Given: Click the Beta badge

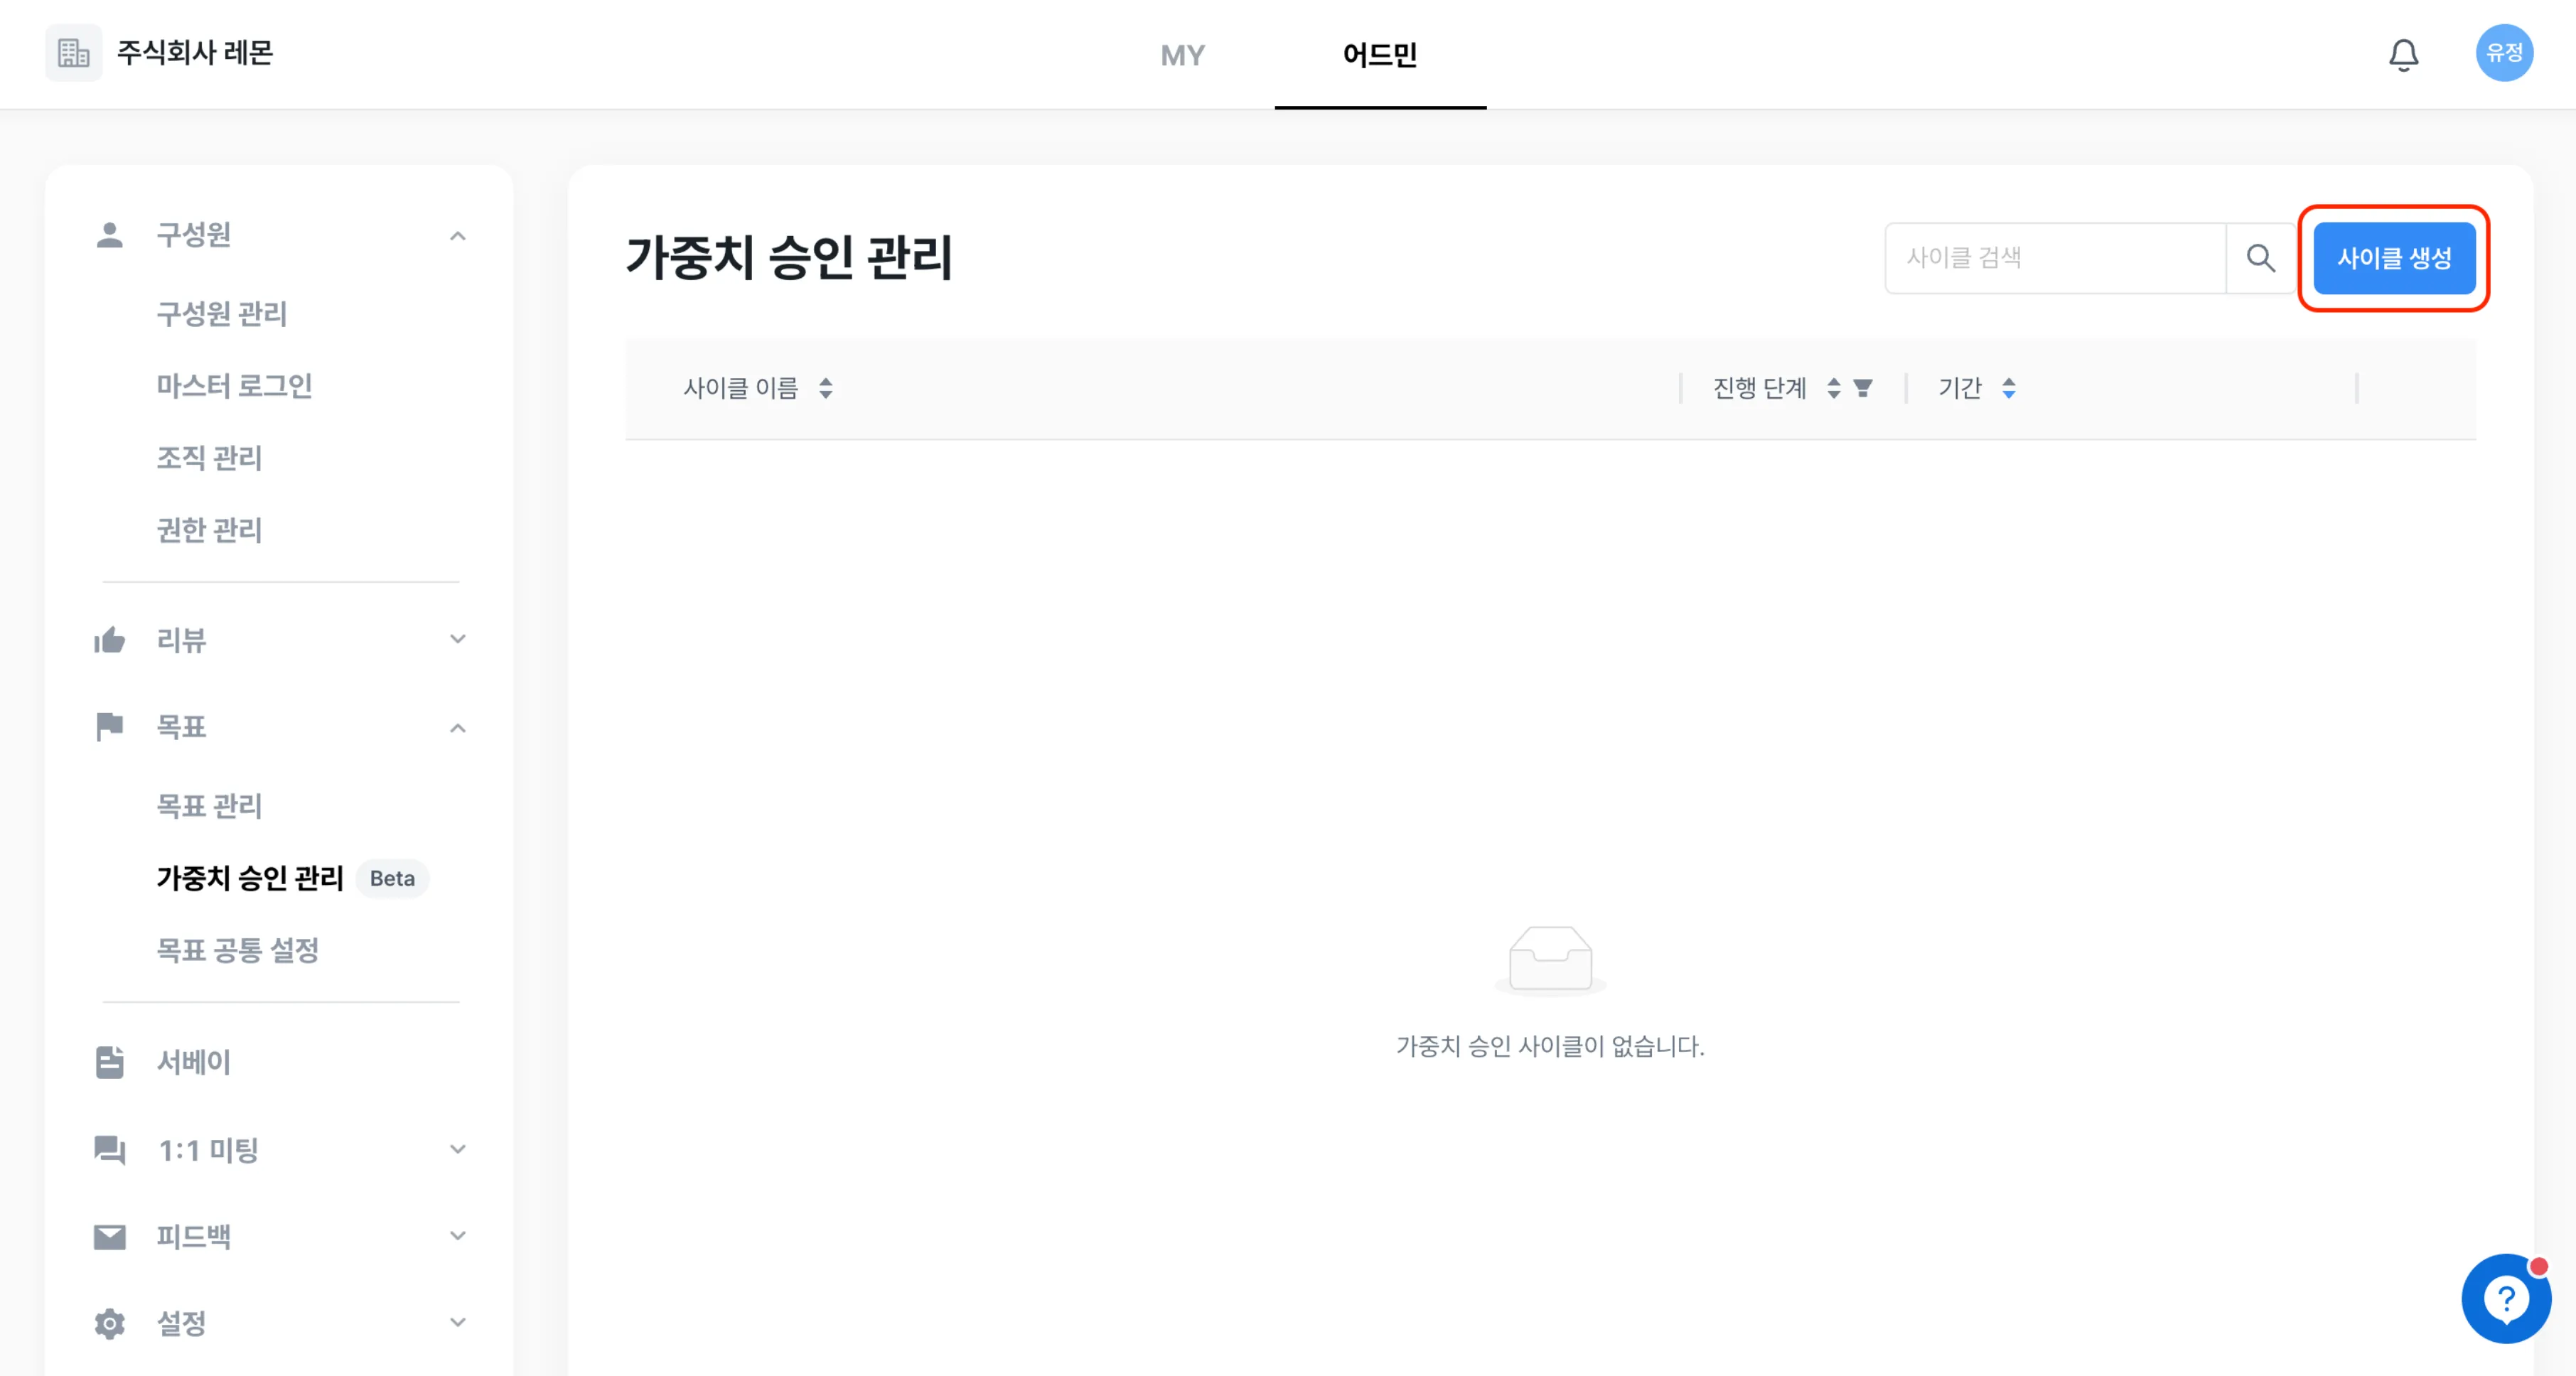Looking at the screenshot, I should pyautogui.click(x=392, y=879).
